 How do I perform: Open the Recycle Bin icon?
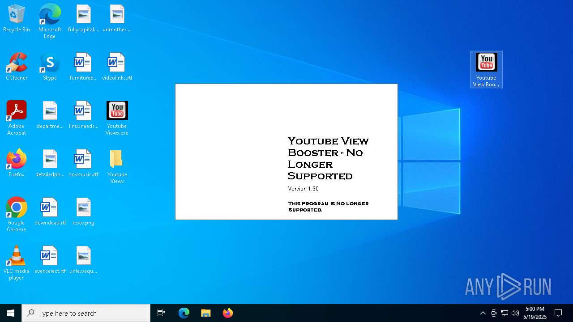coord(17,19)
